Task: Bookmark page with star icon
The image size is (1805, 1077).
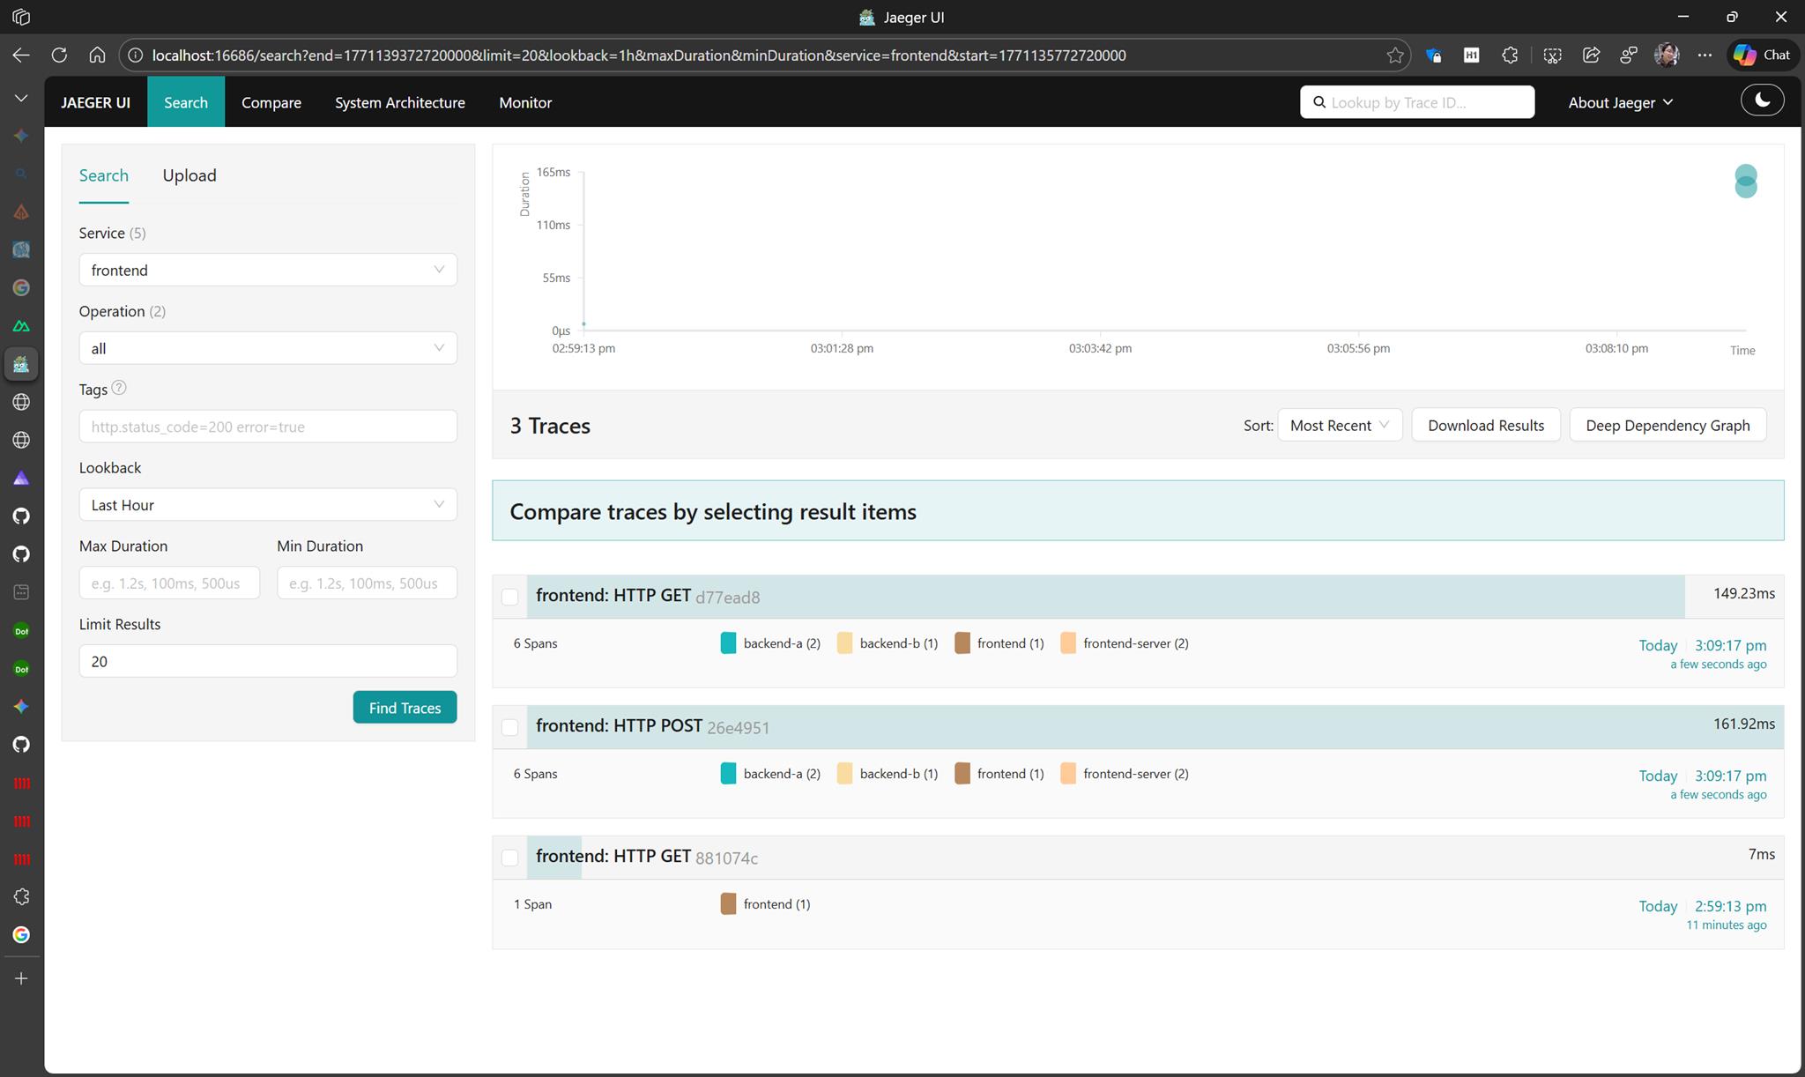Action: (x=1394, y=55)
